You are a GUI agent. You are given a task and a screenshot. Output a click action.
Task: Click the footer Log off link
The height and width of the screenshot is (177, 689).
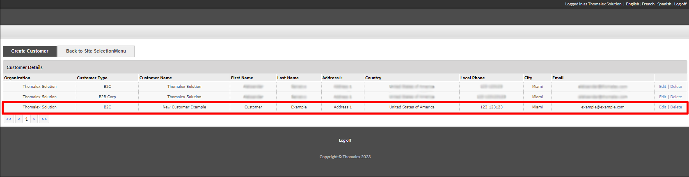click(345, 140)
